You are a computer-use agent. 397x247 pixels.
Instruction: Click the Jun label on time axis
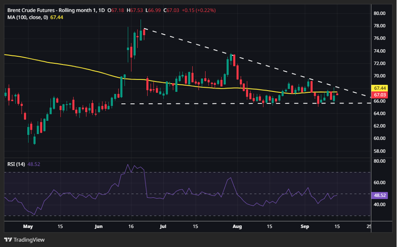click(x=98, y=227)
